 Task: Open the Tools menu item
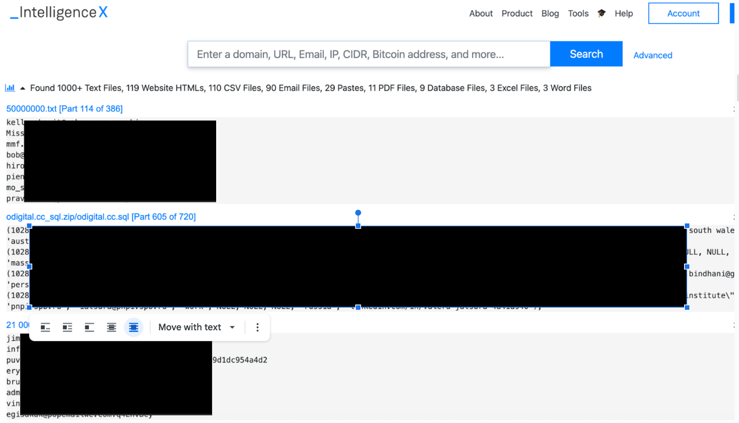pyautogui.click(x=578, y=13)
